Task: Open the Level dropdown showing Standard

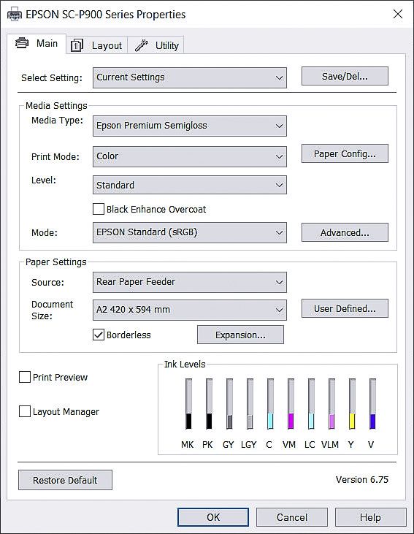Action: (190, 185)
